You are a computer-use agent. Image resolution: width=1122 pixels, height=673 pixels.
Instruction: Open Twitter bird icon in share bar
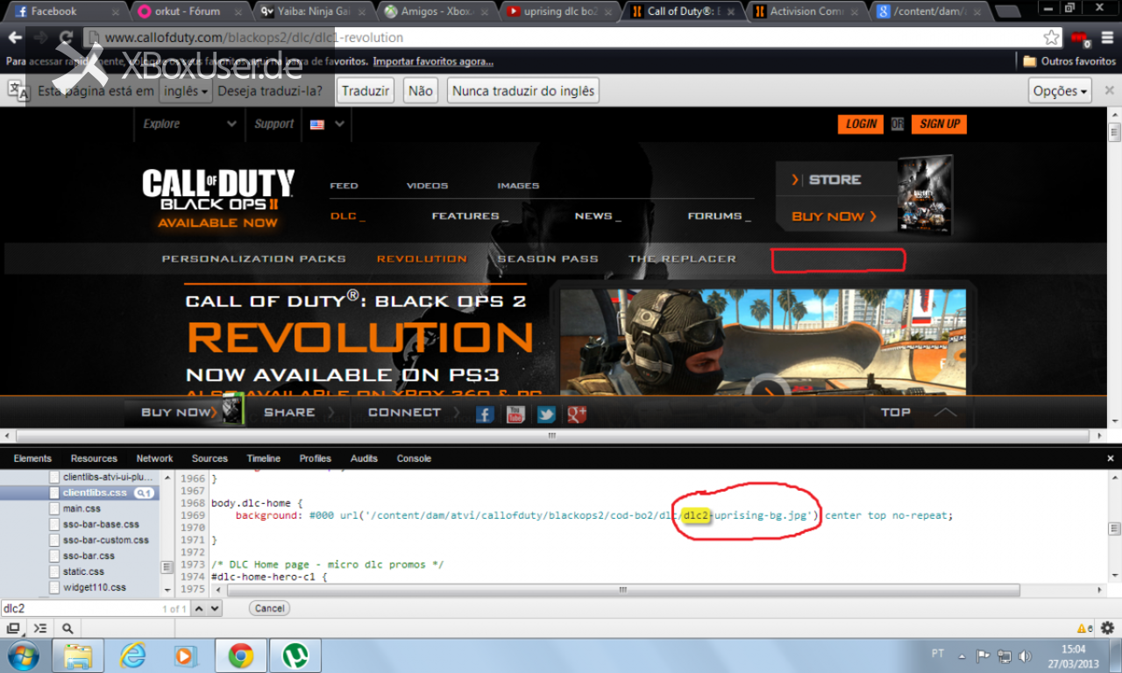(x=546, y=414)
